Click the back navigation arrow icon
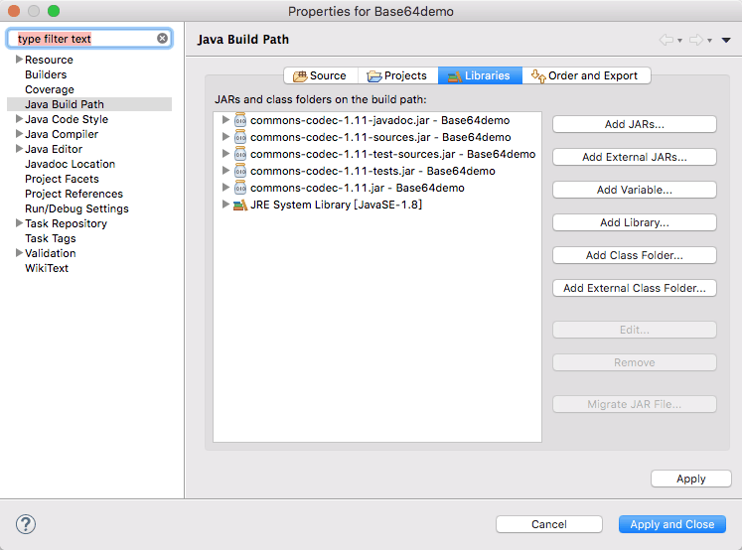 pos(667,40)
